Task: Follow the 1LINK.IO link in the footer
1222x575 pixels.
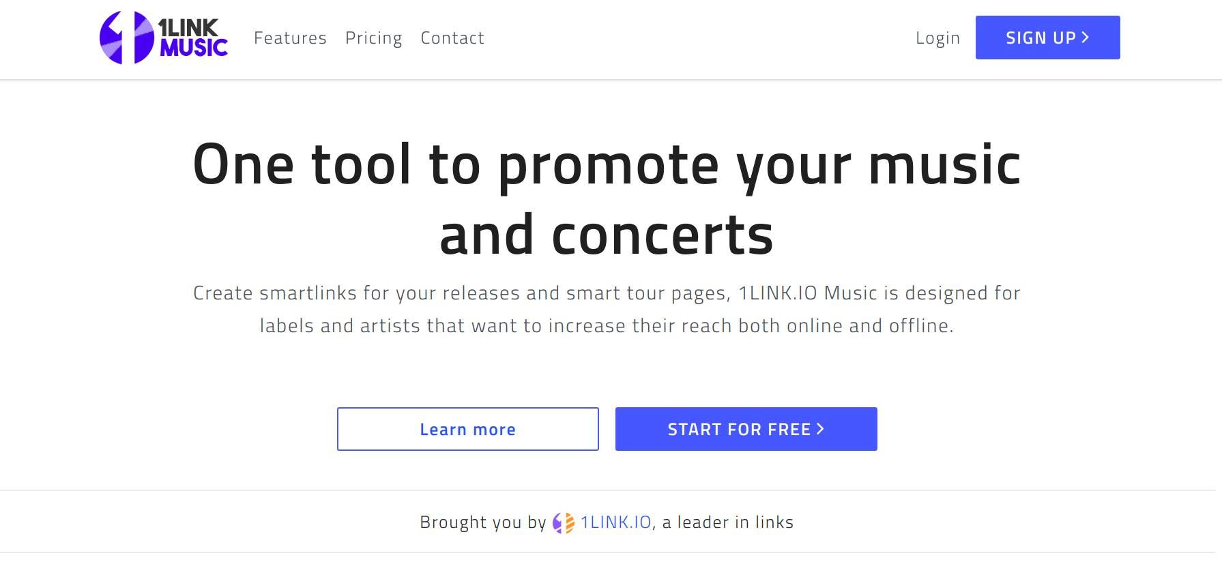Action: (615, 522)
